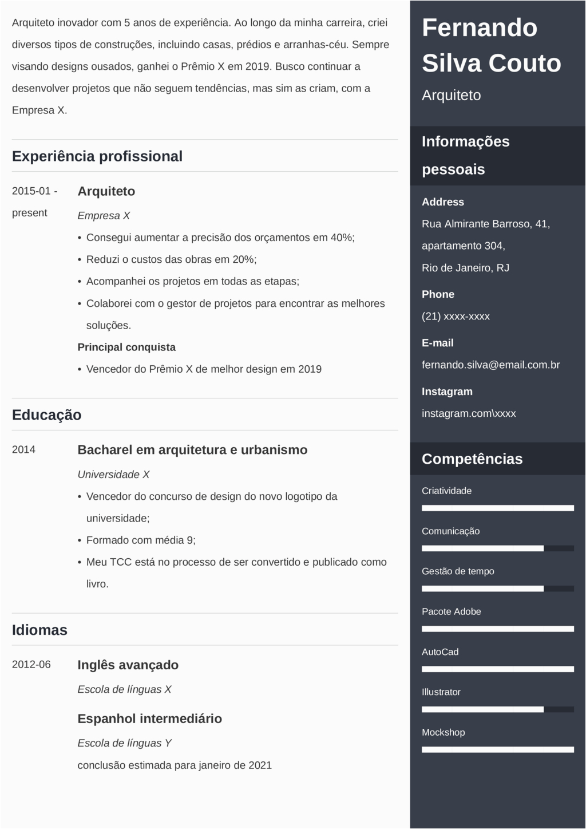This screenshot has height=829, width=586.
Task: Click the Illustrator skill level bar
Action: (497, 709)
